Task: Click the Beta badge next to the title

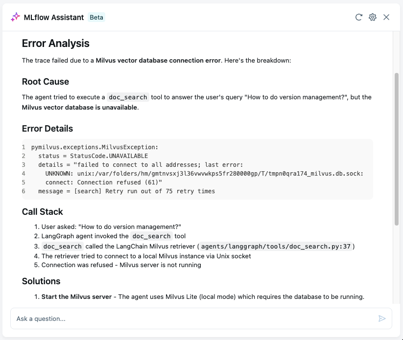Action: coord(96,17)
